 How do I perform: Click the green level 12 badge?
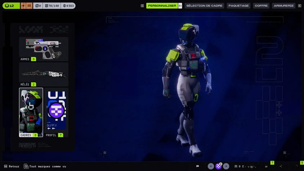click(11, 6)
